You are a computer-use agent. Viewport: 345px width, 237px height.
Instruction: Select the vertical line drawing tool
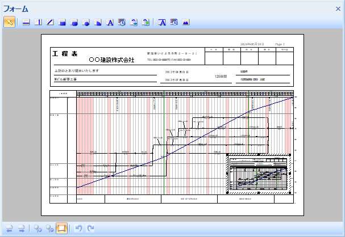click(38, 22)
